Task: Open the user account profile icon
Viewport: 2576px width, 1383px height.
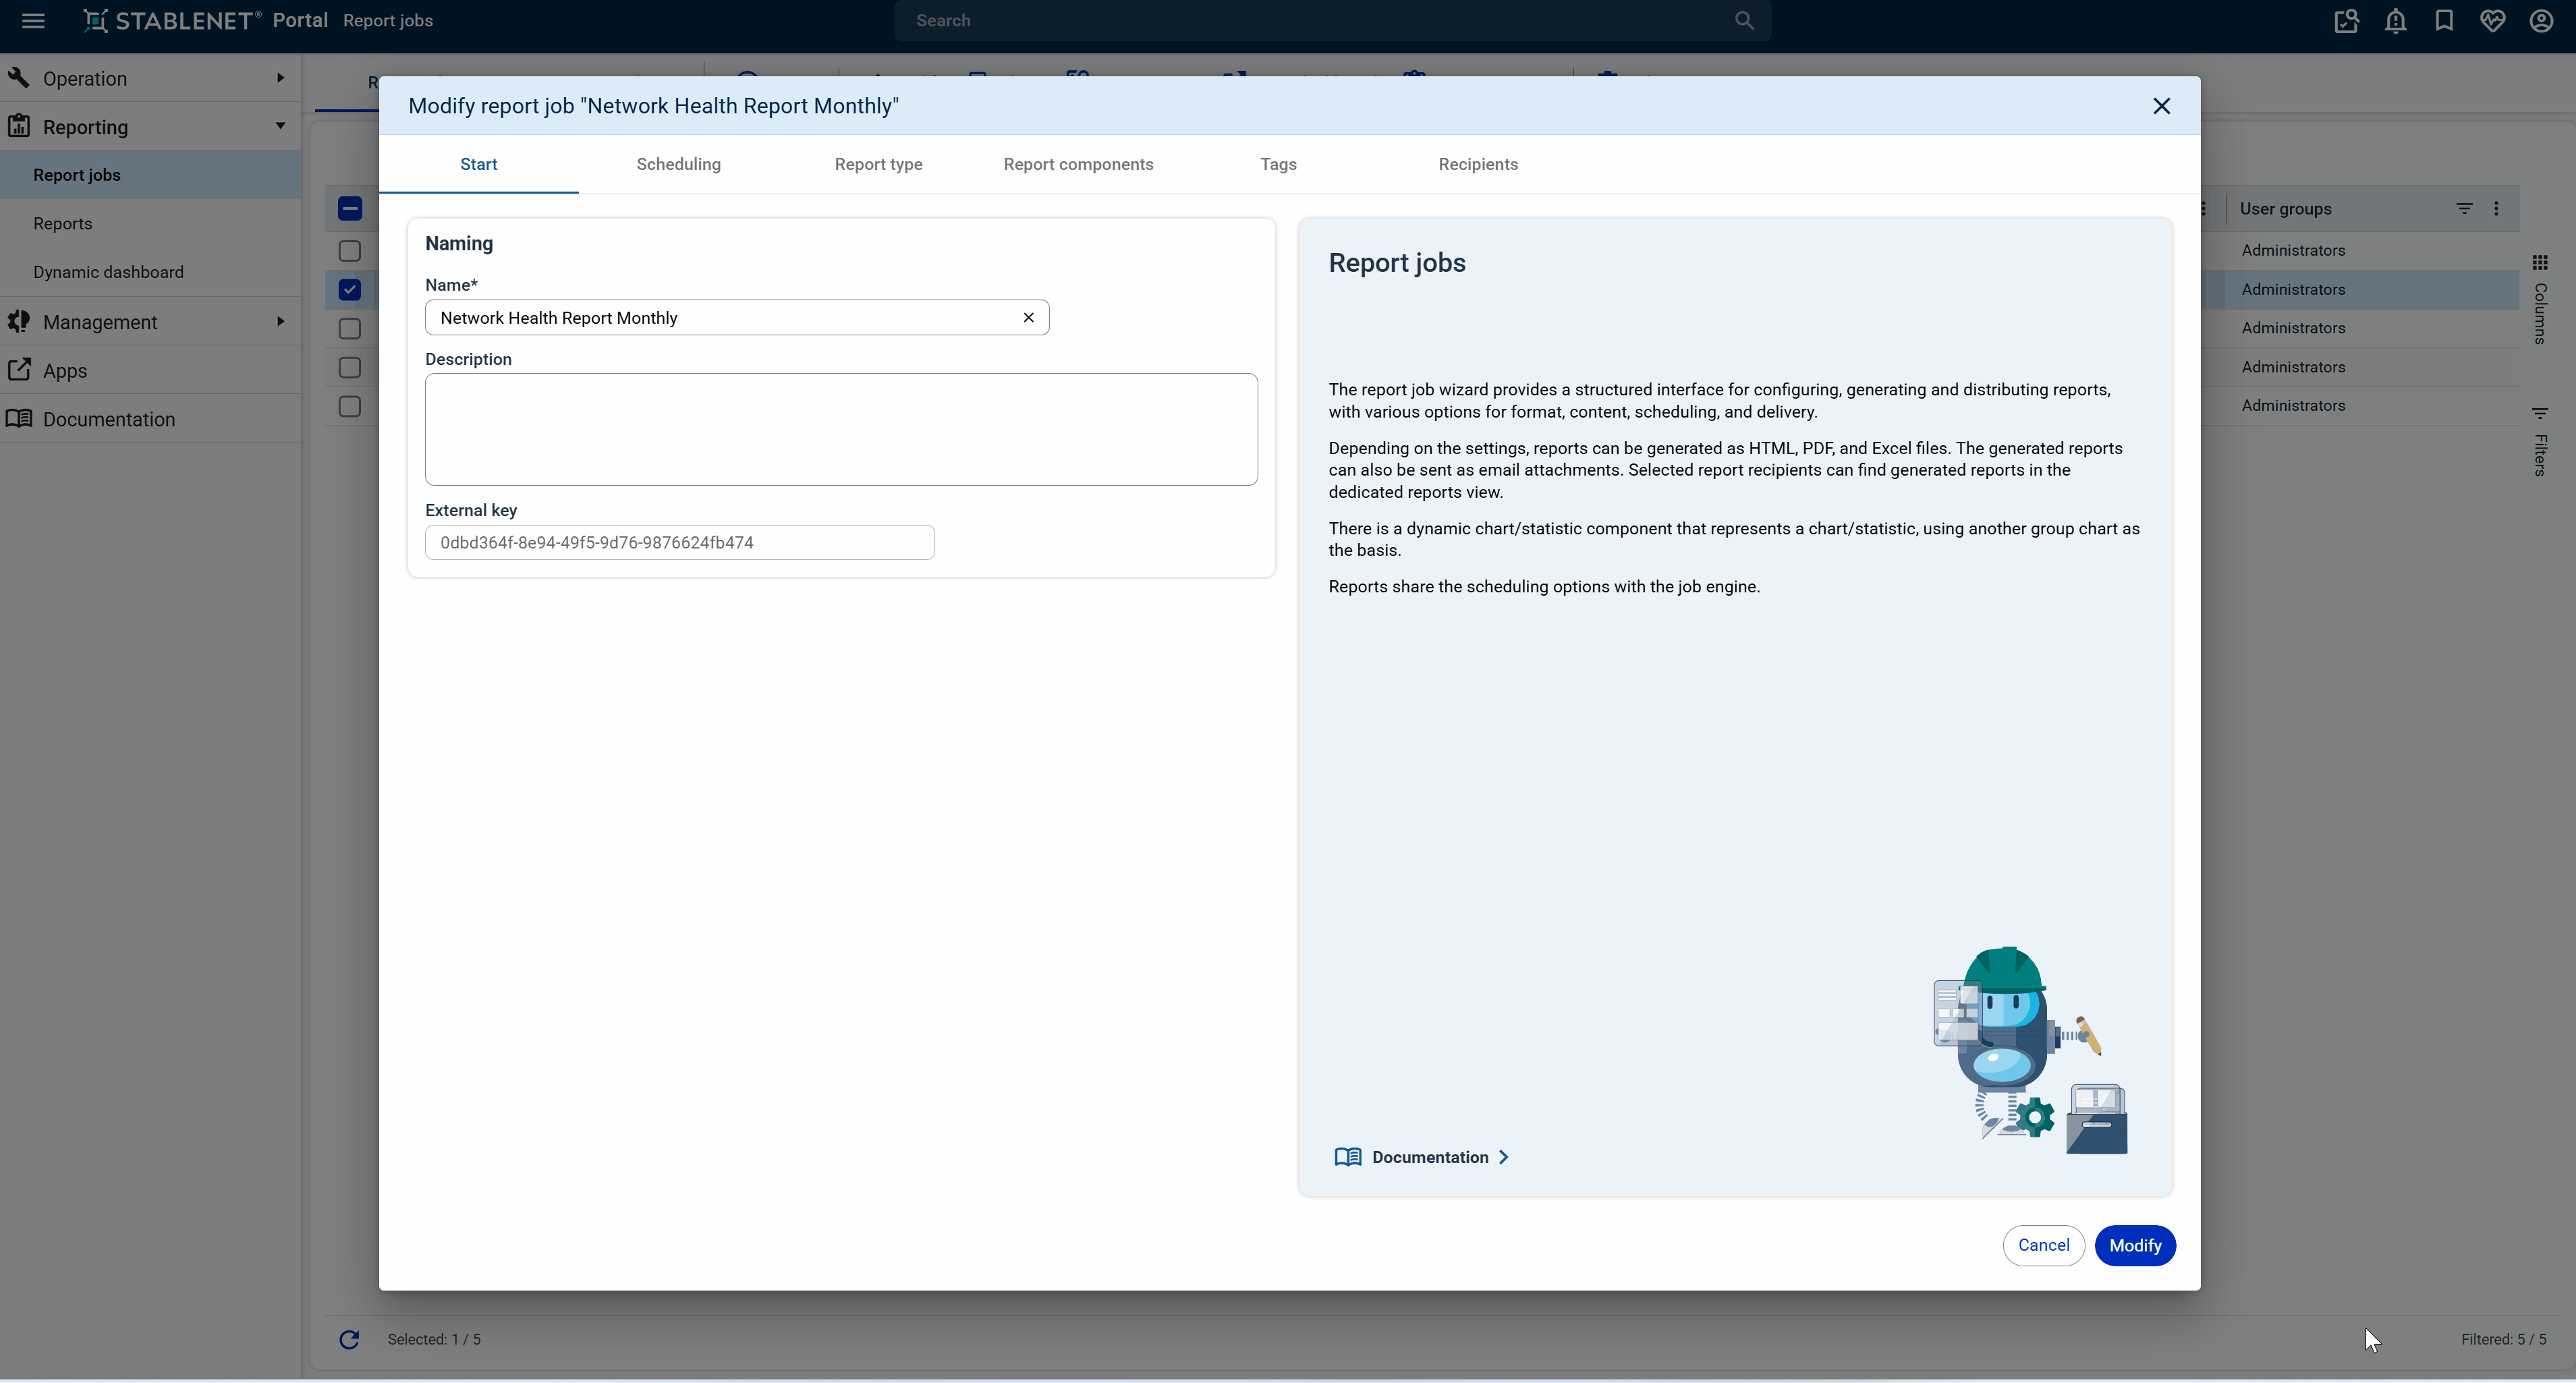Action: tap(2541, 21)
